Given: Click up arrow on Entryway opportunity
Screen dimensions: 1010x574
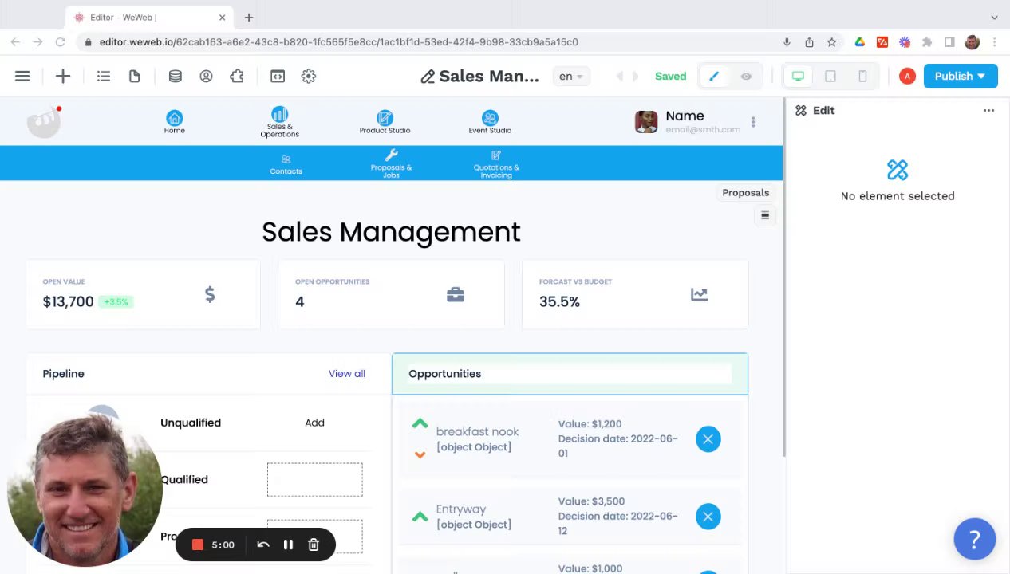Looking at the screenshot, I should tap(420, 517).
